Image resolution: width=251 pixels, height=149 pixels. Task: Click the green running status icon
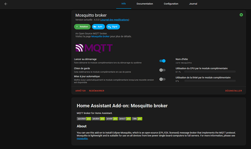tap(241, 15)
